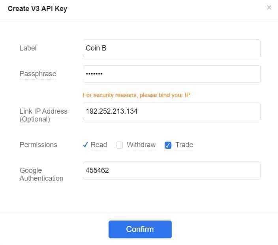The image size is (278, 245).
Task: Click the Create V3 API Key title
Action: click(38, 9)
